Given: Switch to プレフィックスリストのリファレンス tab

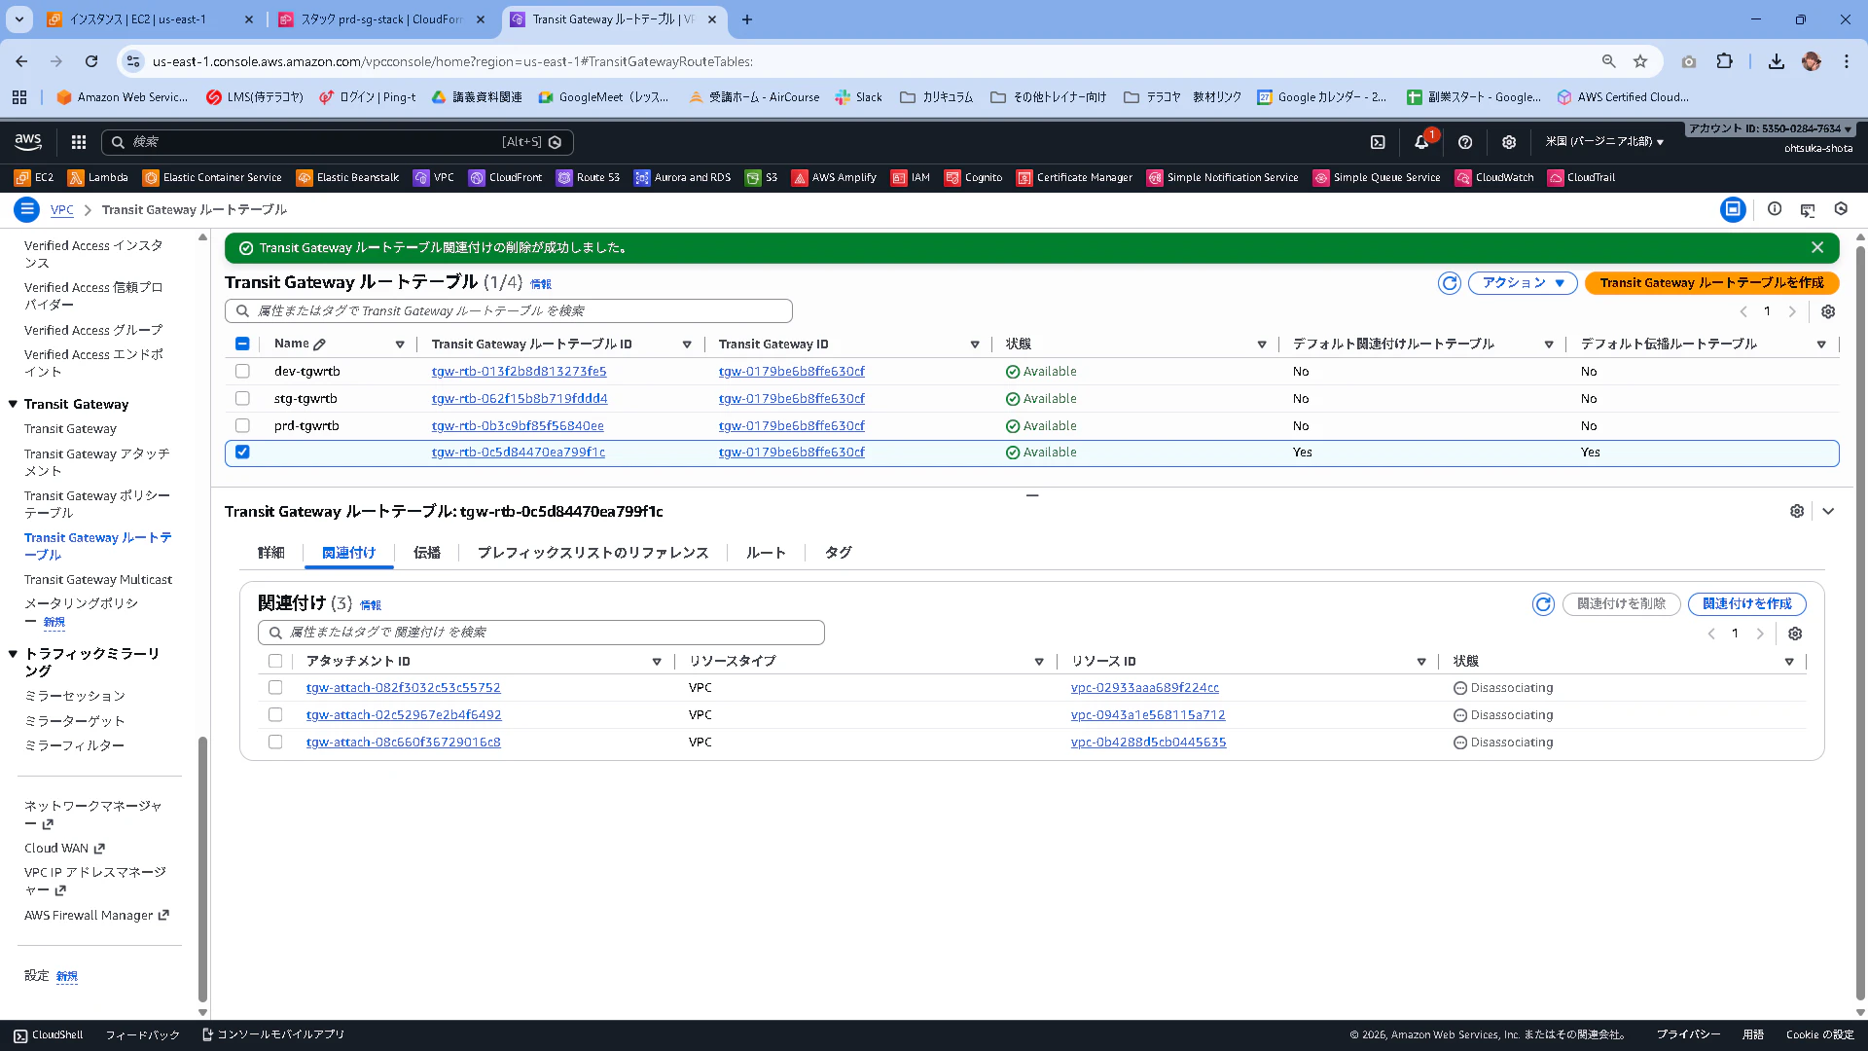Looking at the screenshot, I should coord(593,553).
